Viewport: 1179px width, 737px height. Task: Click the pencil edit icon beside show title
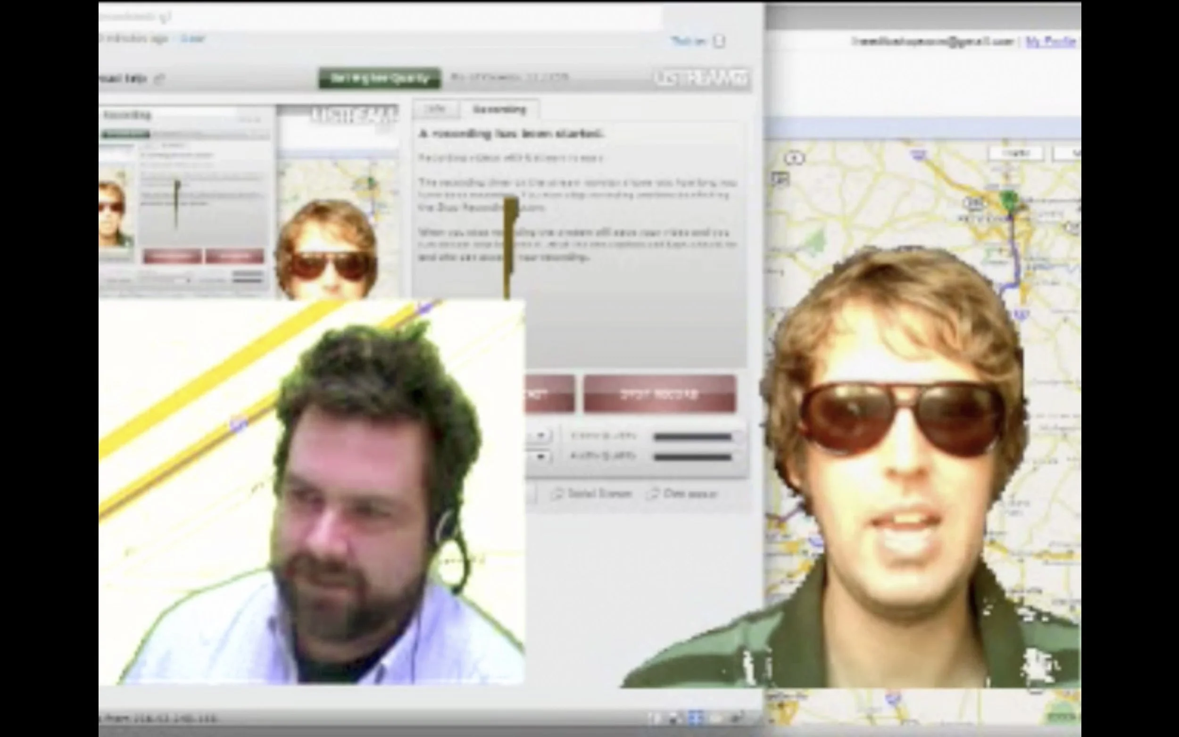click(x=159, y=79)
